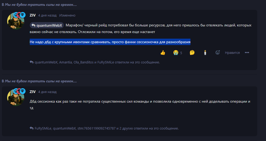Click the reply arrow before quantumWebX, Amantia replies
The width and height of the screenshot is (266, 141).
point(32,62)
